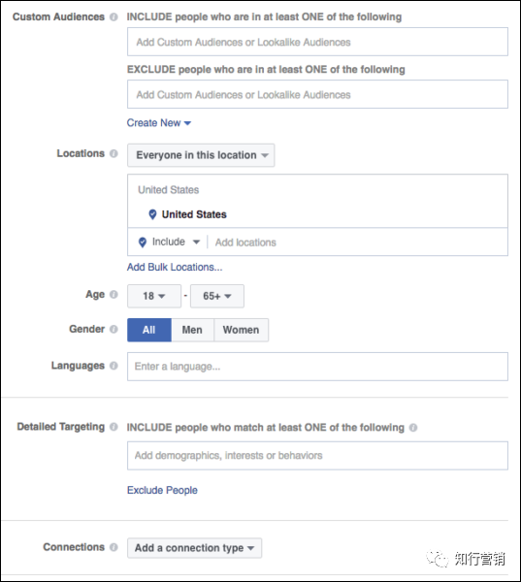Click the info icon beside Languages

[114, 366]
